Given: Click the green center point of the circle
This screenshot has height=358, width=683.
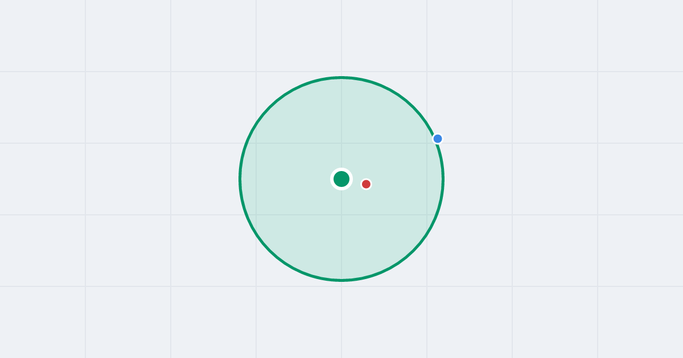Looking at the screenshot, I should pos(341,179).
